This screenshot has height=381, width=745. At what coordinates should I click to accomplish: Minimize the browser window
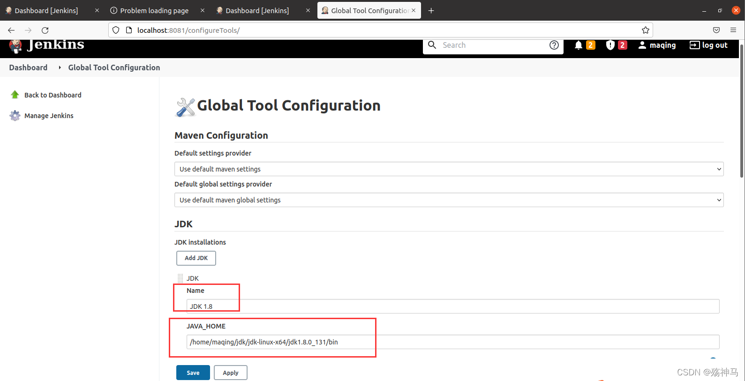[x=704, y=11]
